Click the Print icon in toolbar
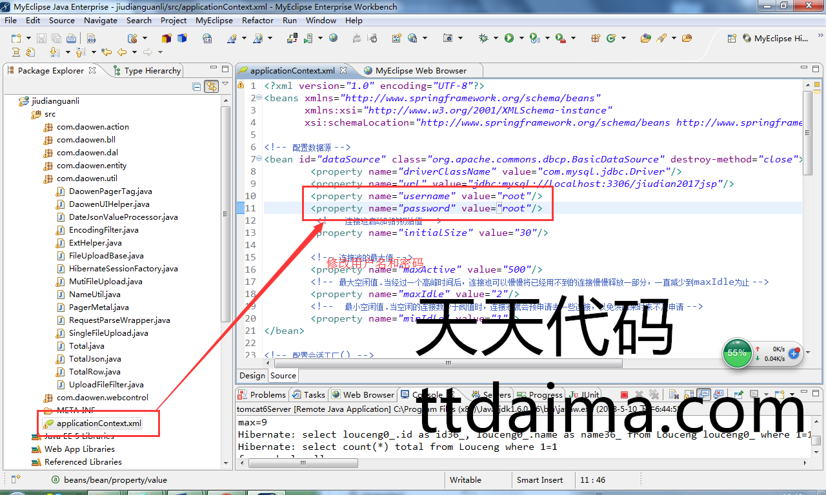The width and height of the screenshot is (826, 495). (70, 39)
